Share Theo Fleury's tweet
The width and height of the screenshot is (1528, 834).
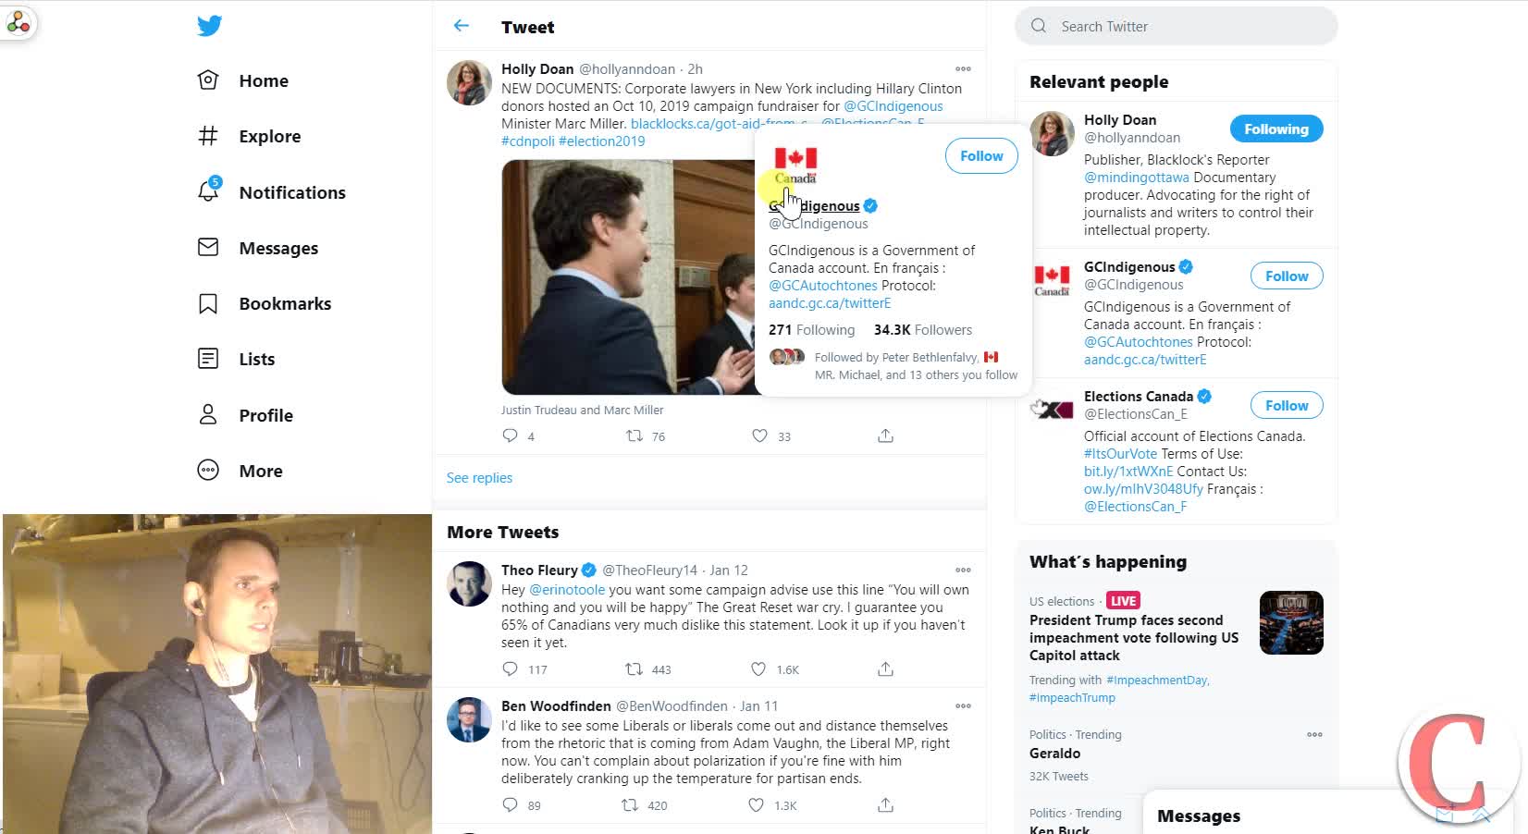coord(885,668)
